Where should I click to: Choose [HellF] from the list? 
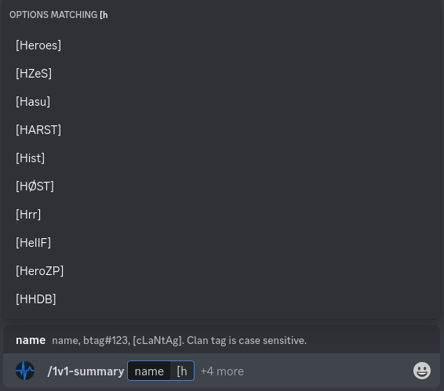(221, 243)
